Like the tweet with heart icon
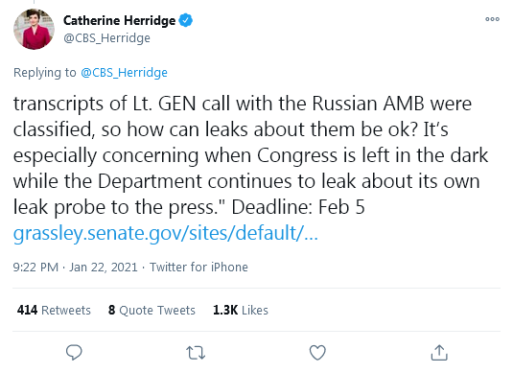513x373 pixels. [317, 353]
